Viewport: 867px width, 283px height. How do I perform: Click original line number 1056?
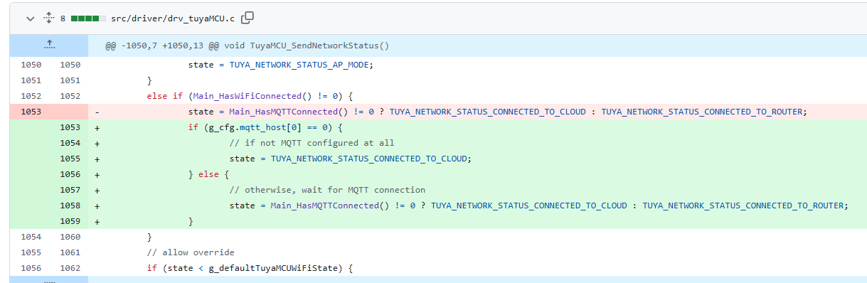pyautogui.click(x=31, y=268)
